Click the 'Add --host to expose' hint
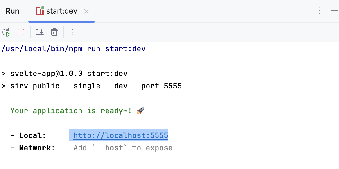Viewport: 339px width, 169px height. 123,148
